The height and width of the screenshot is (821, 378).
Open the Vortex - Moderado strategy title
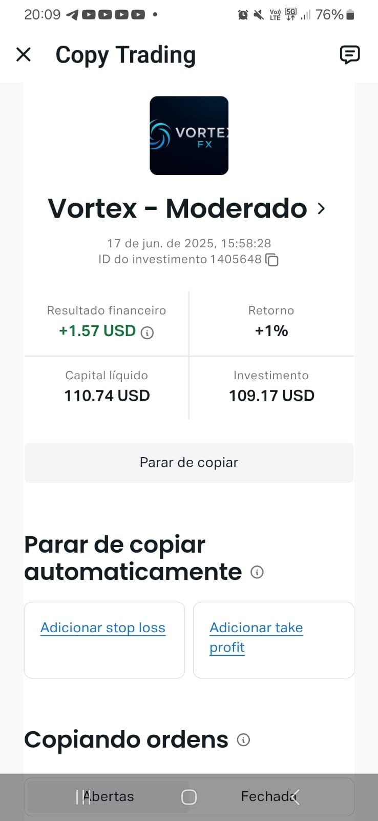[177, 209]
